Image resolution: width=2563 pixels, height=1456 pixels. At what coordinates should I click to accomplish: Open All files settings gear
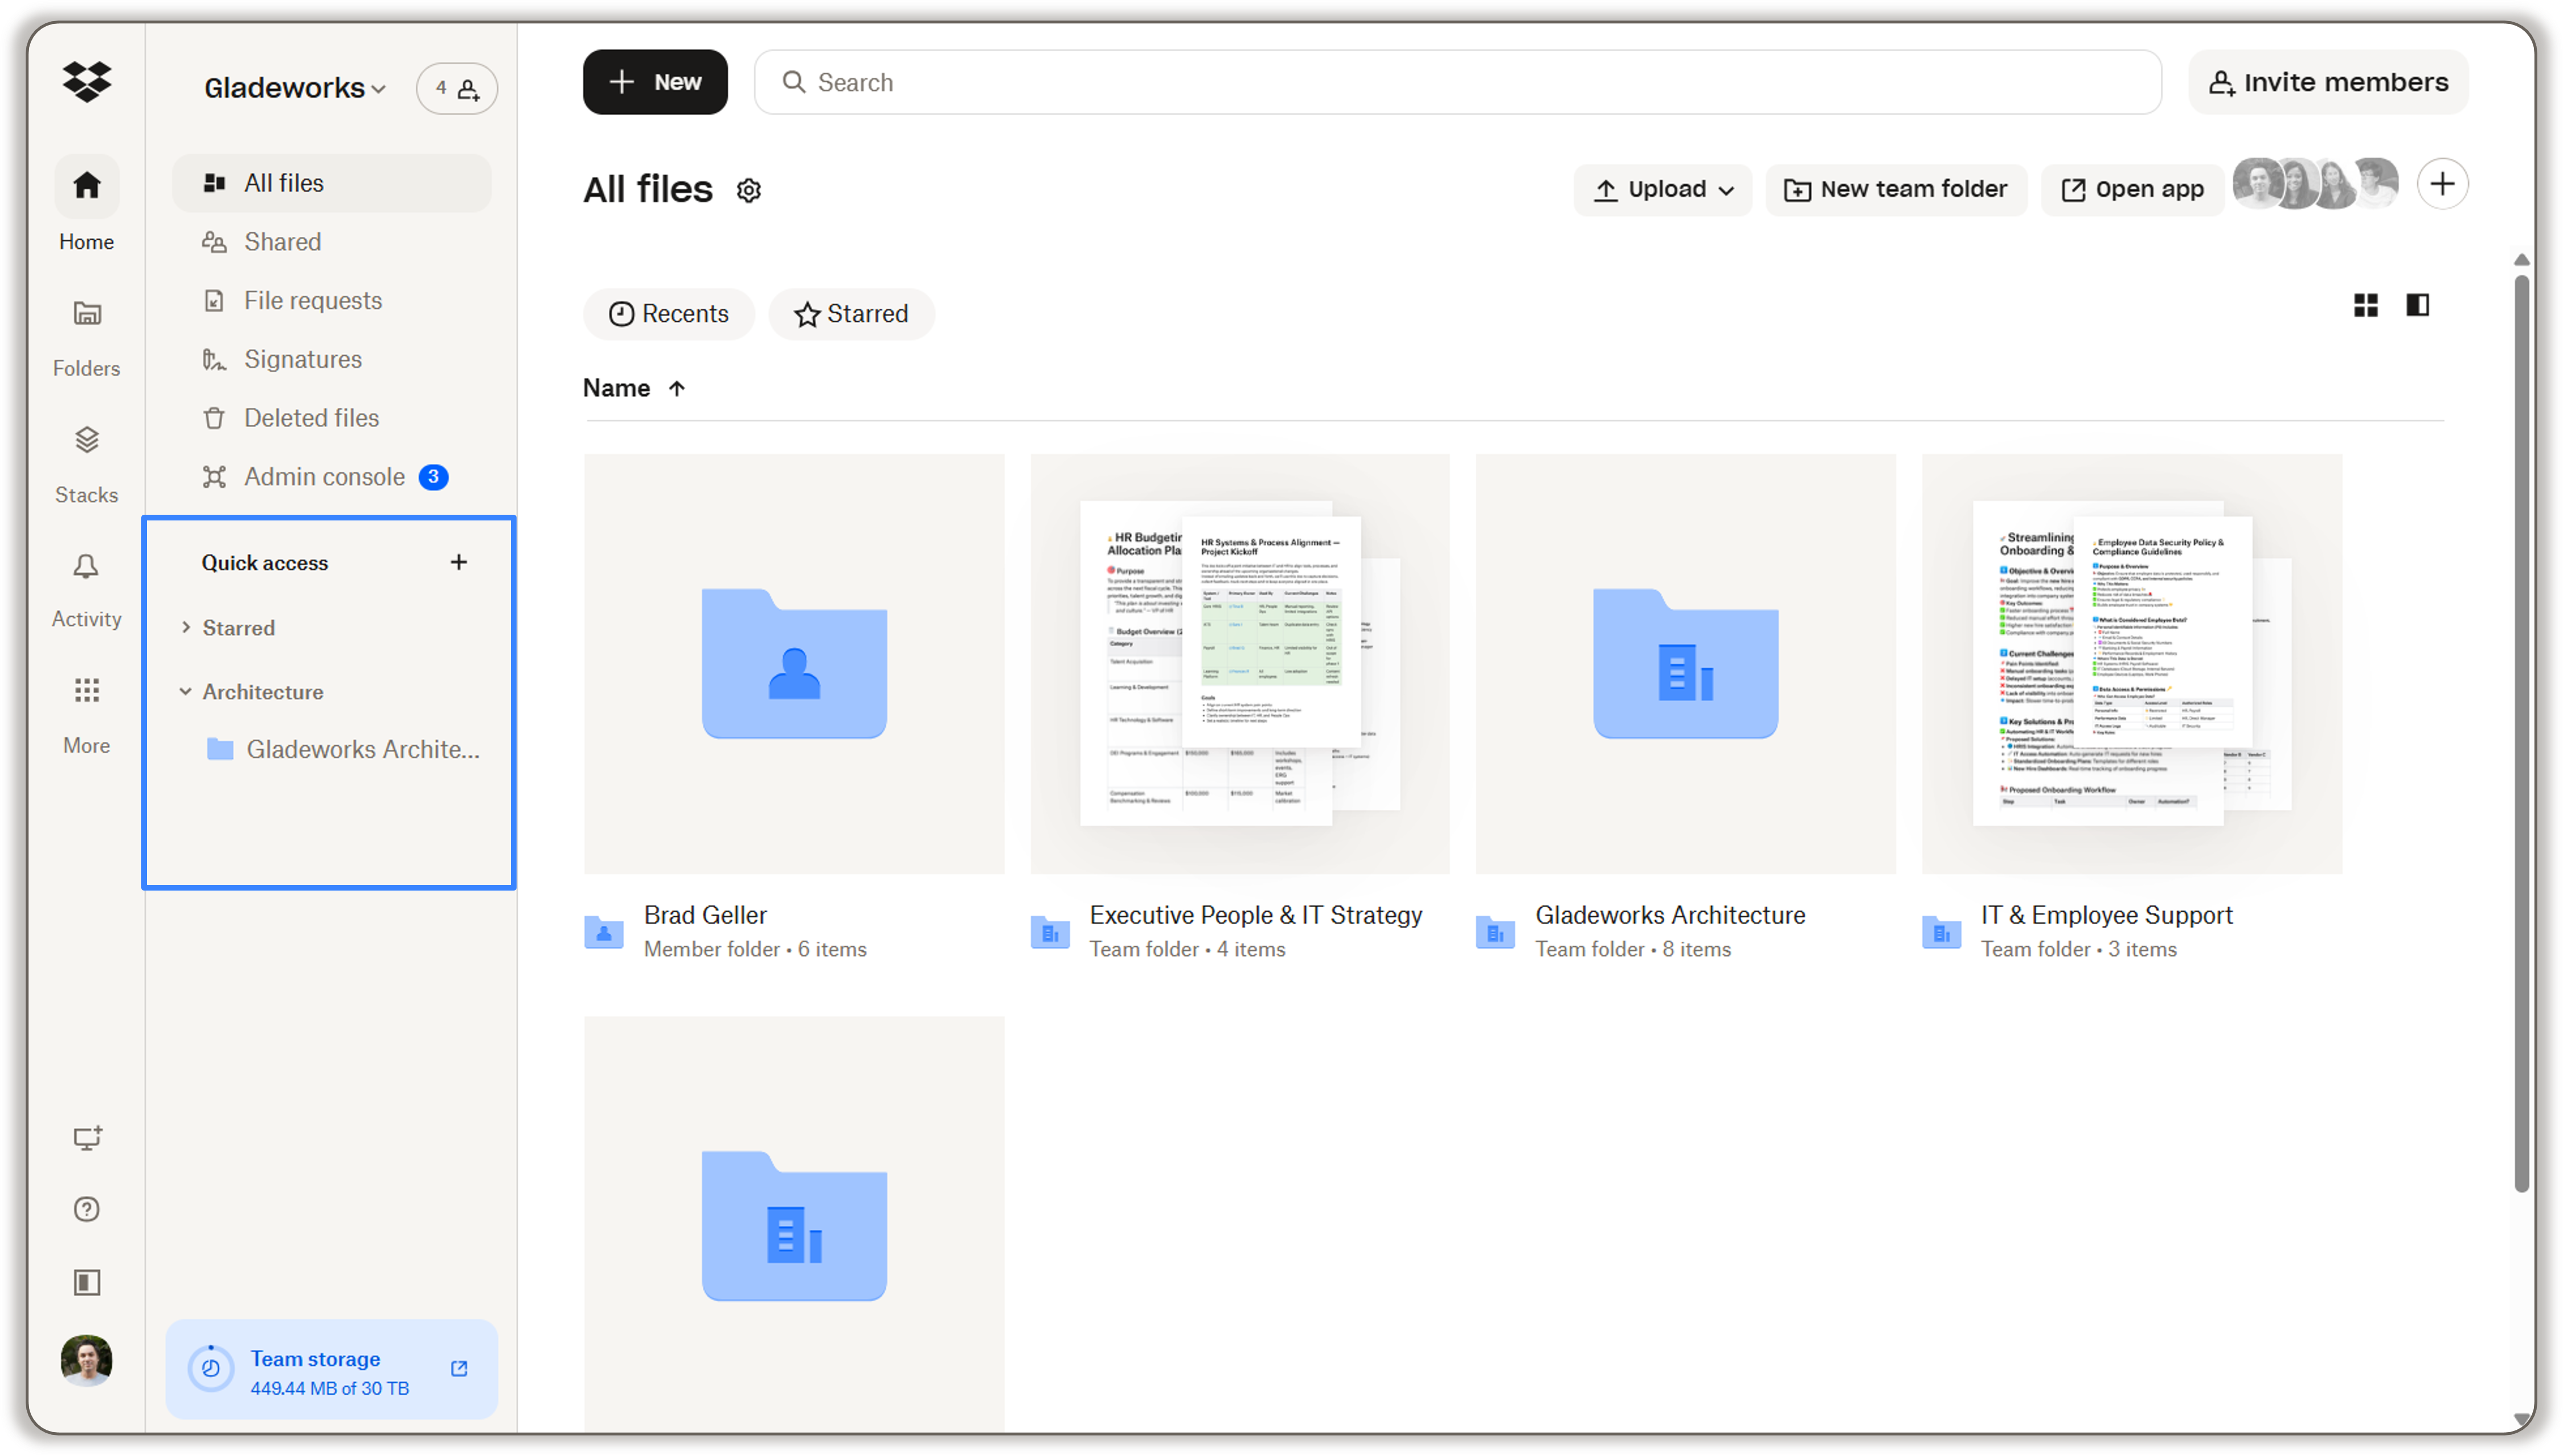[749, 191]
